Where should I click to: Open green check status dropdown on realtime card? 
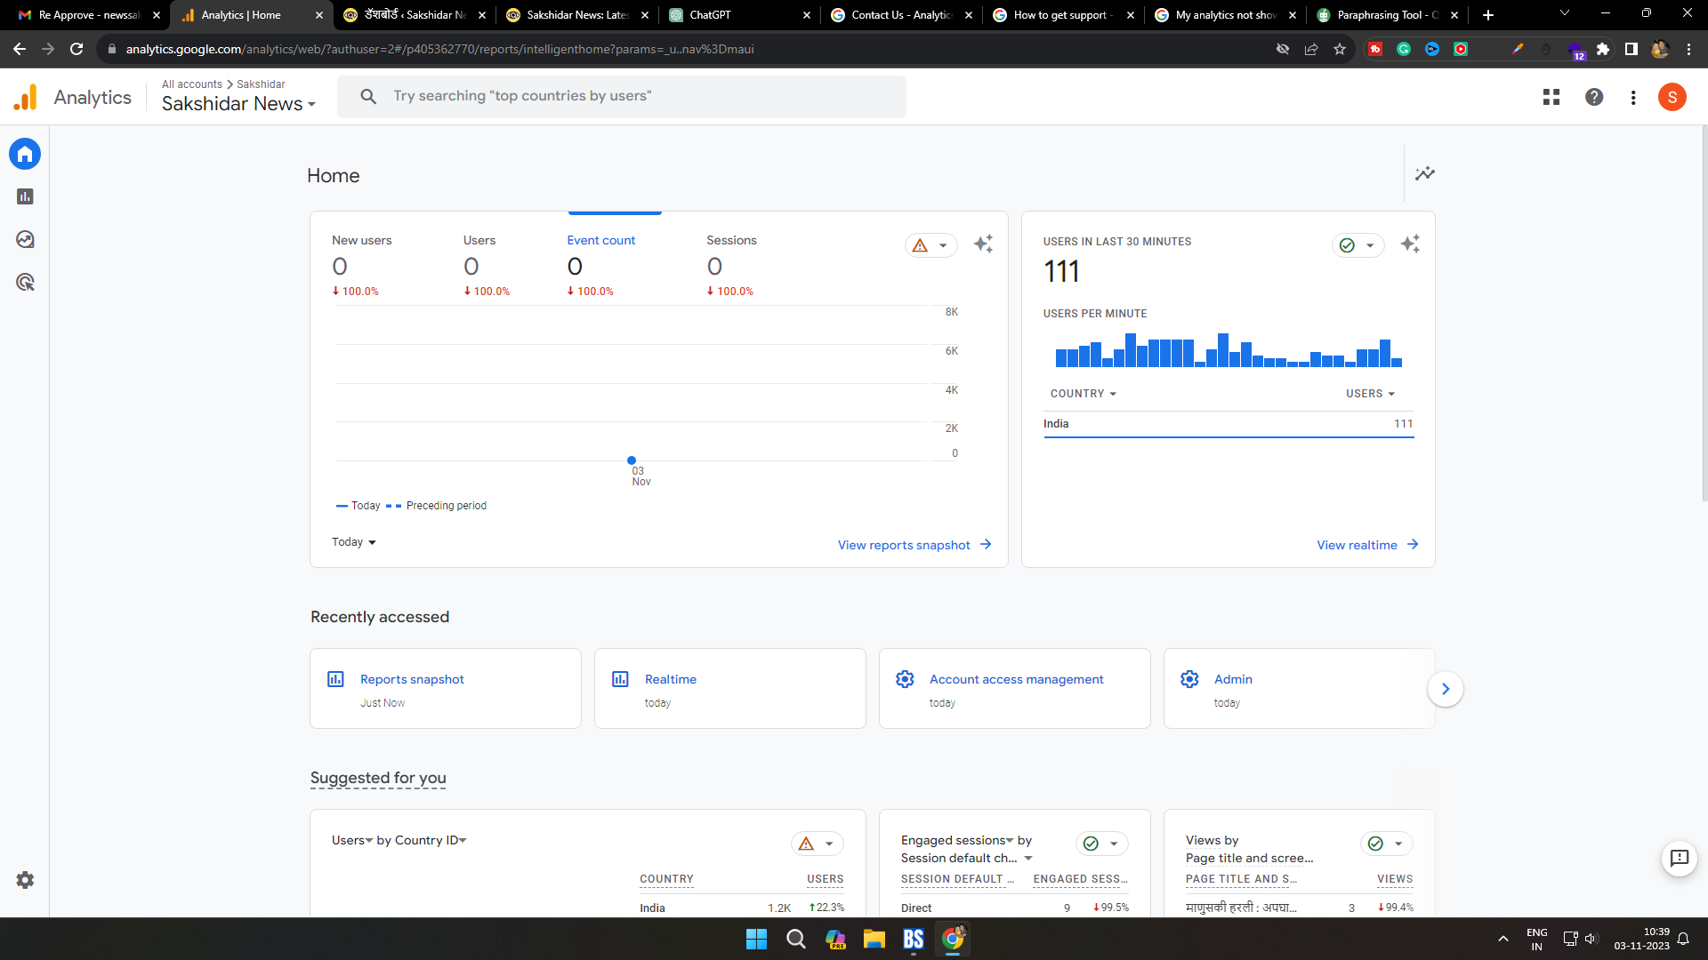(1358, 245)
